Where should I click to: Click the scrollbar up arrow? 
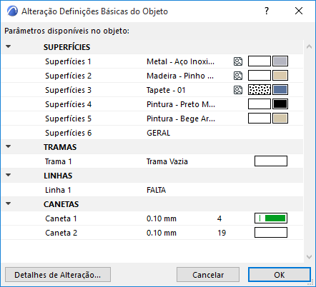[x=309, y=46]
